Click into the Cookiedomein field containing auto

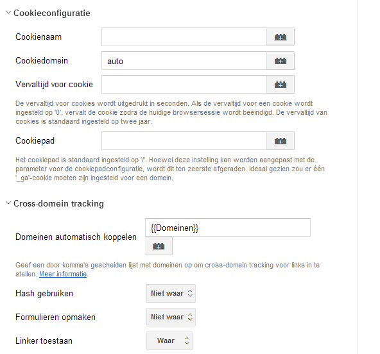[184, 61]
